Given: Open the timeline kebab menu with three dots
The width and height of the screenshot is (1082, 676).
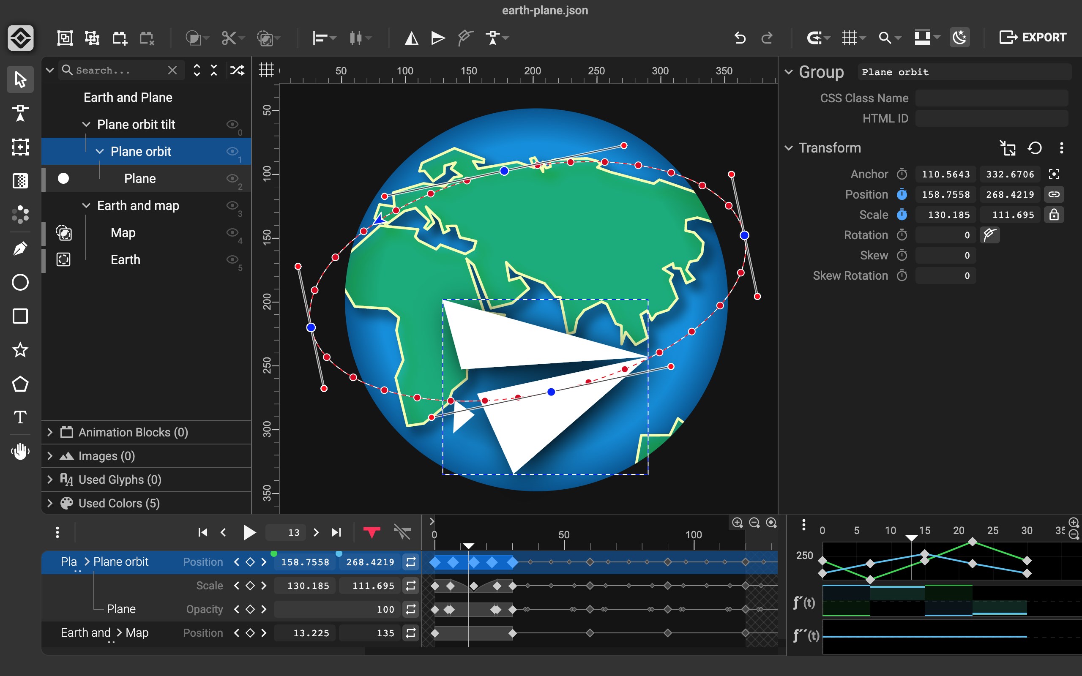Looking at the screenshot, I should [x=57, y=532].
